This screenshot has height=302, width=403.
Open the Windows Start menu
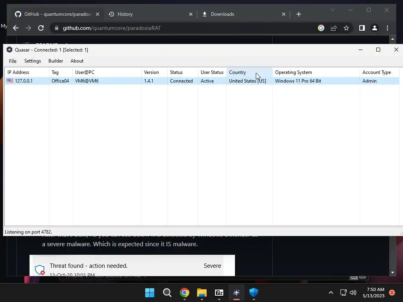click(150, 293)
